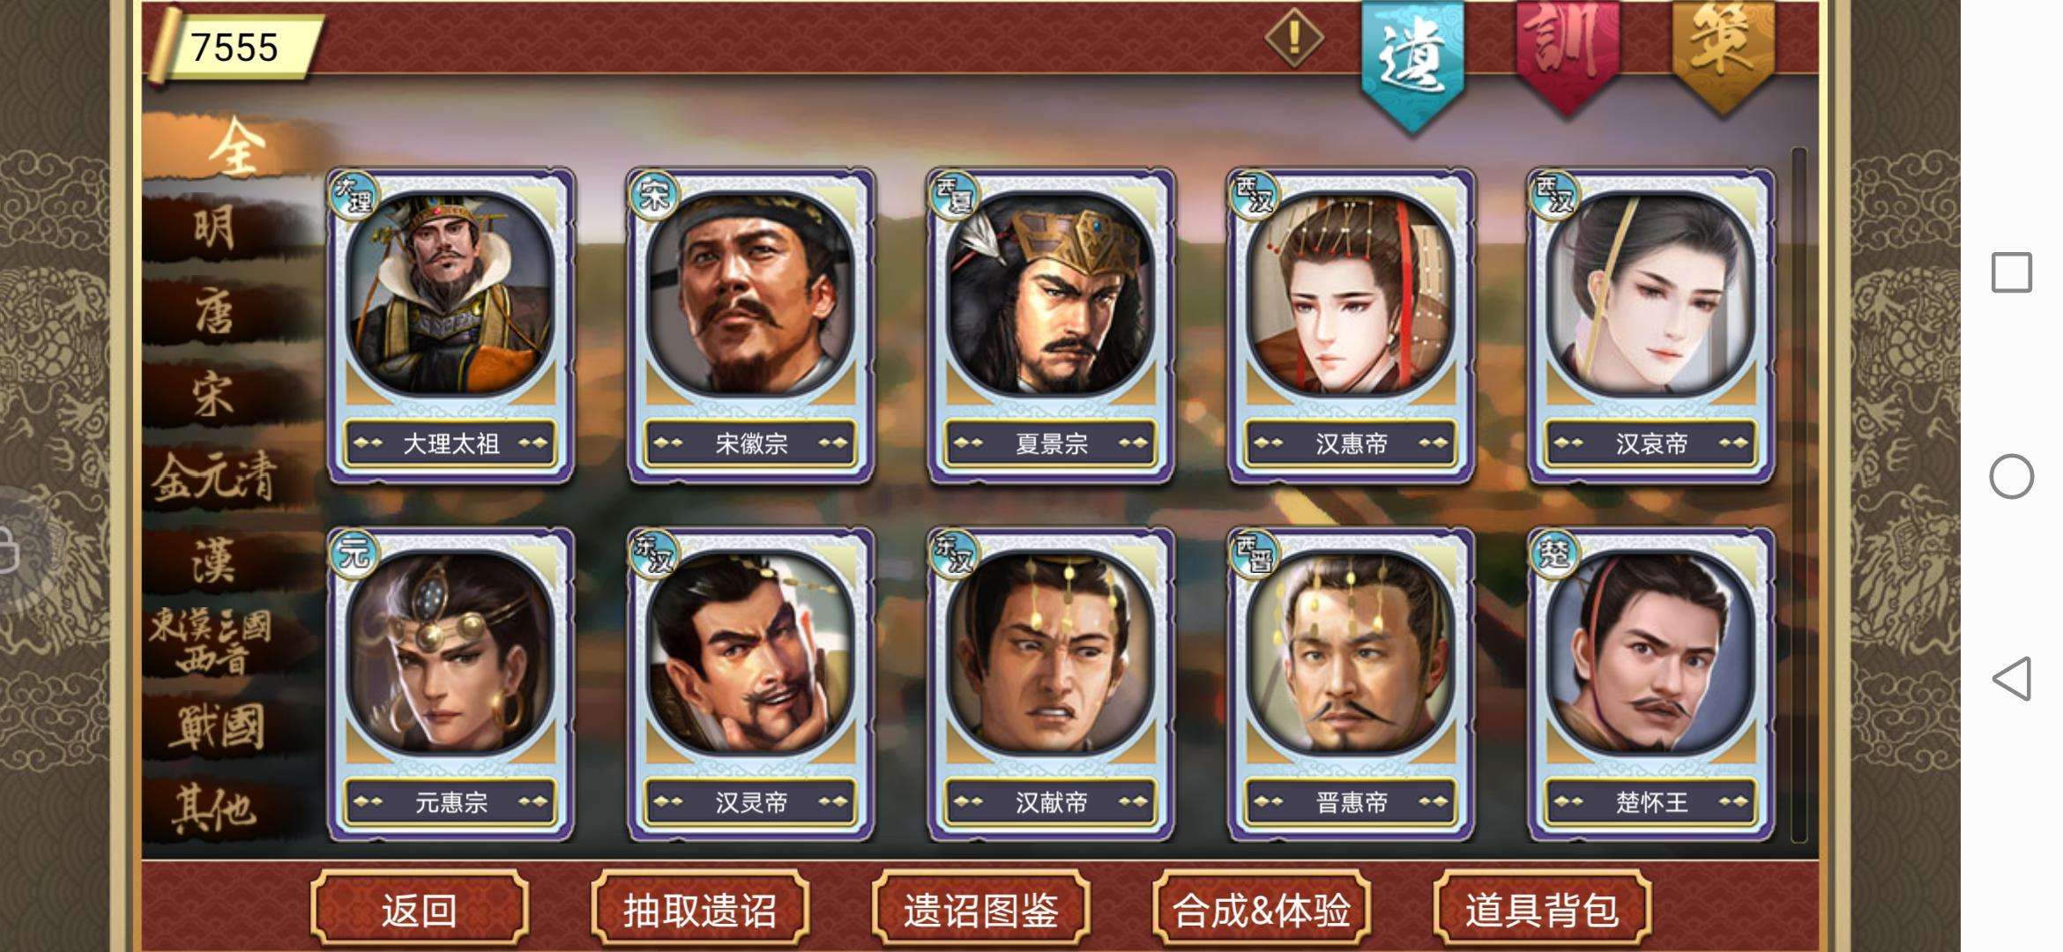Open the red 训 banner
Screen dimensions: 2063x952
(1568, 55)
